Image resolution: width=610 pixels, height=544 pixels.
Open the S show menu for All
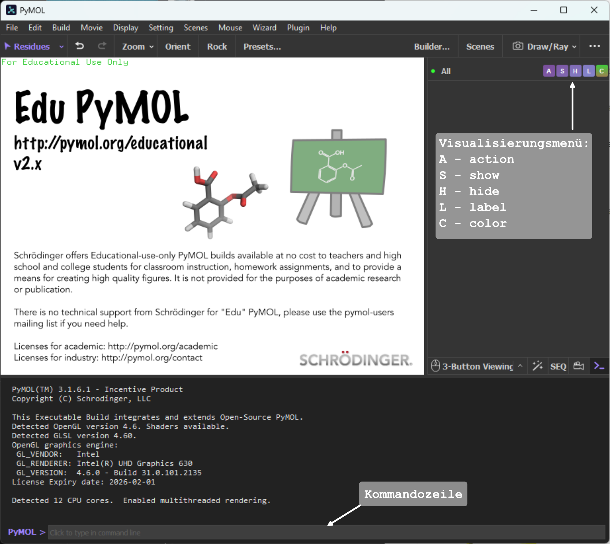pos(562,71)
